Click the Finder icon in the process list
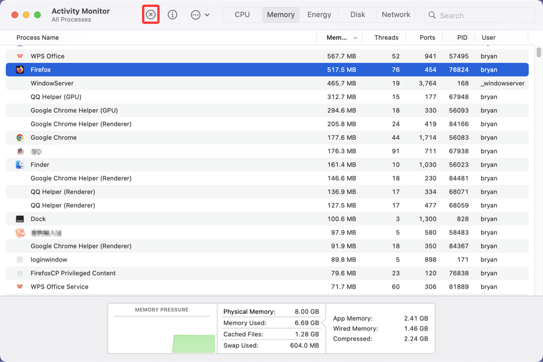Screen dimensions: 543x362 (x=20, y=164)
